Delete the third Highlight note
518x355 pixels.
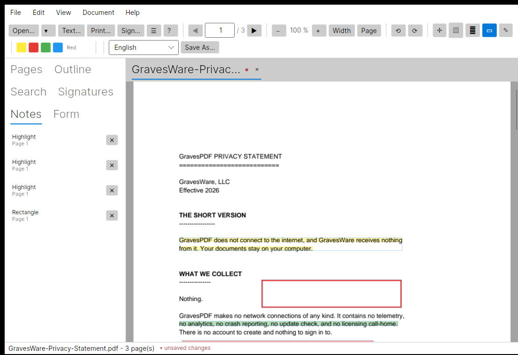click(x=112, y=191)
